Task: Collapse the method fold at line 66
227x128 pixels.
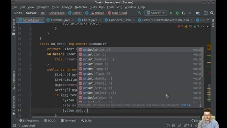Action: (31, 70)
